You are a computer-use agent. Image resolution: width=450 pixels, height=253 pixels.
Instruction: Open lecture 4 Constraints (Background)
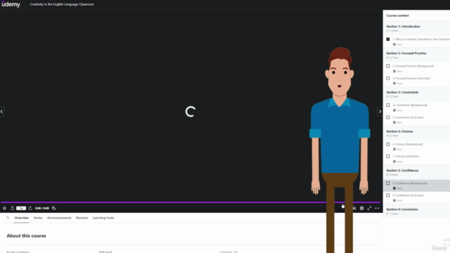(410, 105)
